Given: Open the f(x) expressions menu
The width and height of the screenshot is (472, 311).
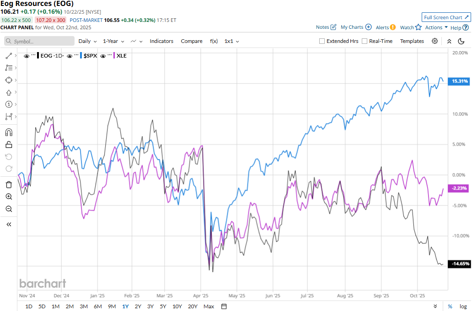Looking at the screenshot, I should click(x=214, y=41).
